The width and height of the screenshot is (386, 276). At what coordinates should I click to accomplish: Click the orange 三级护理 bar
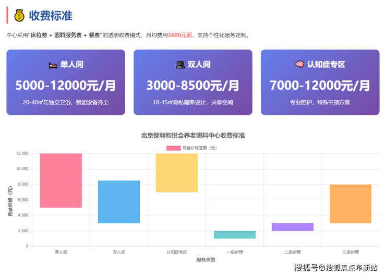pos(351,204)
